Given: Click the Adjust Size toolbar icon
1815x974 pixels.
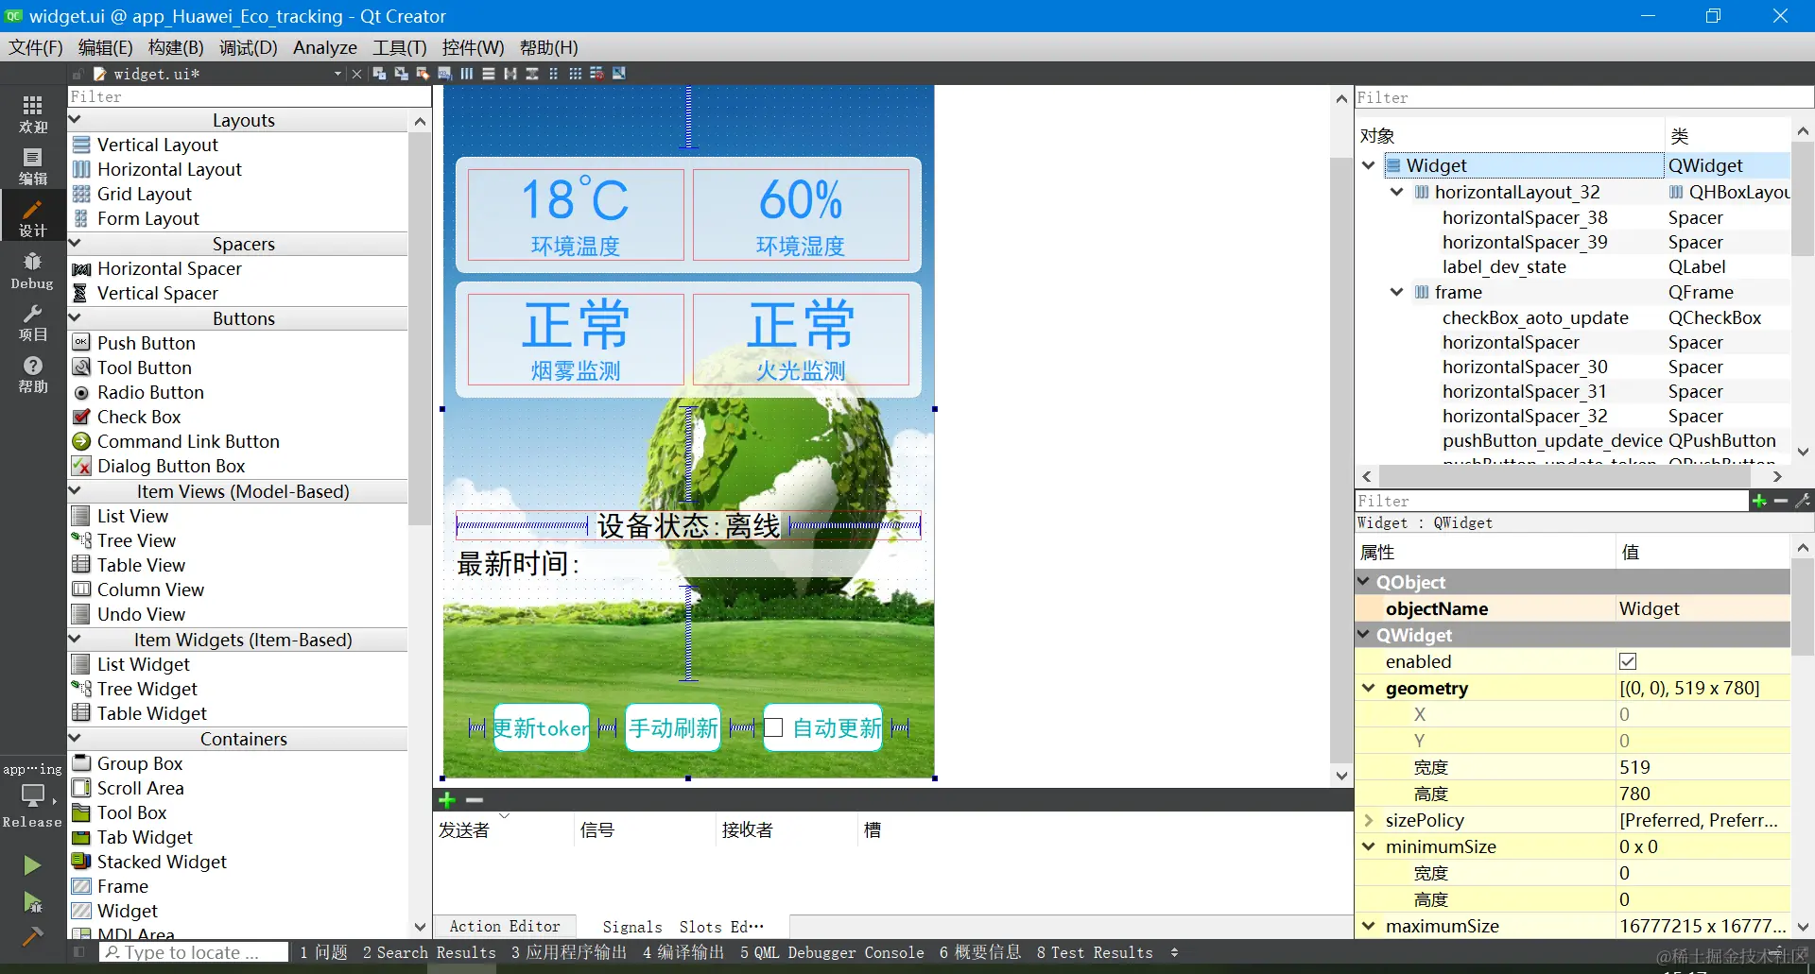Looking at the screenshot, I should tap(619, 73).
